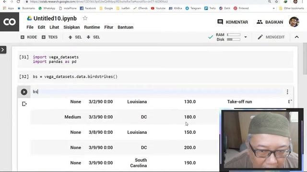Click the 180.0 value cell

tap(190, 117)
